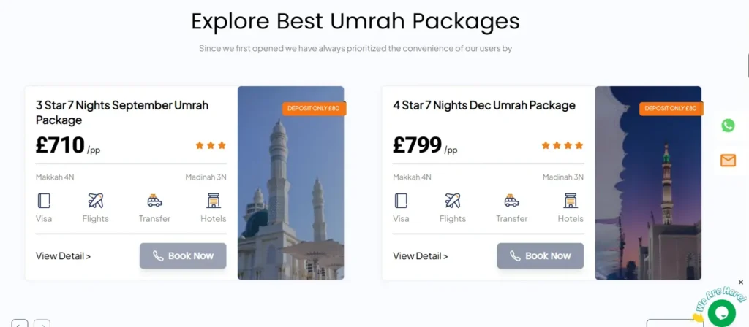Click Transfer taxi icon on 4 Star package

(511, 201)
